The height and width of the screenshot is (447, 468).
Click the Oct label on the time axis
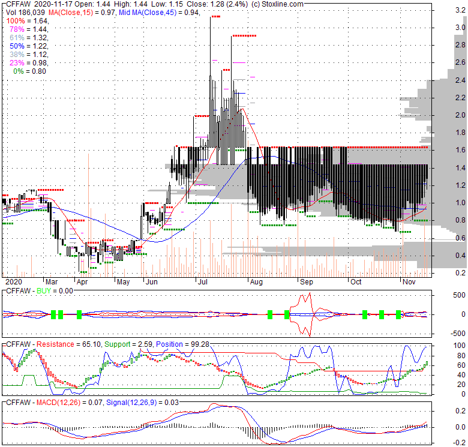click(356, 282)
